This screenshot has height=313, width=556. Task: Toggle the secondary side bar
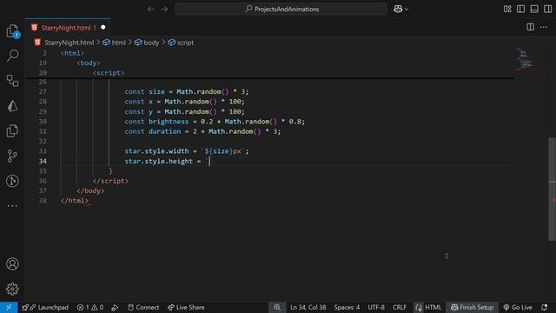point(548,9)
